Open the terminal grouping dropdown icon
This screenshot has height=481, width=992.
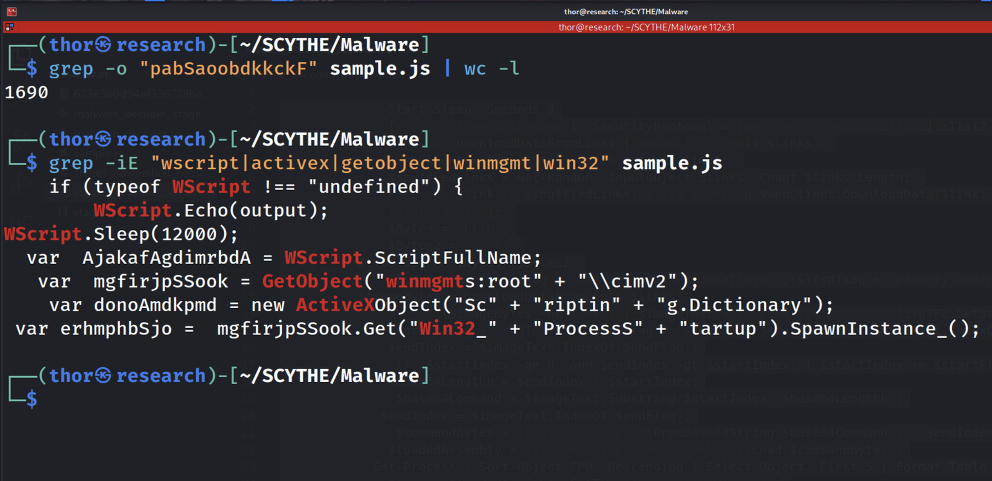coord(10,27)
